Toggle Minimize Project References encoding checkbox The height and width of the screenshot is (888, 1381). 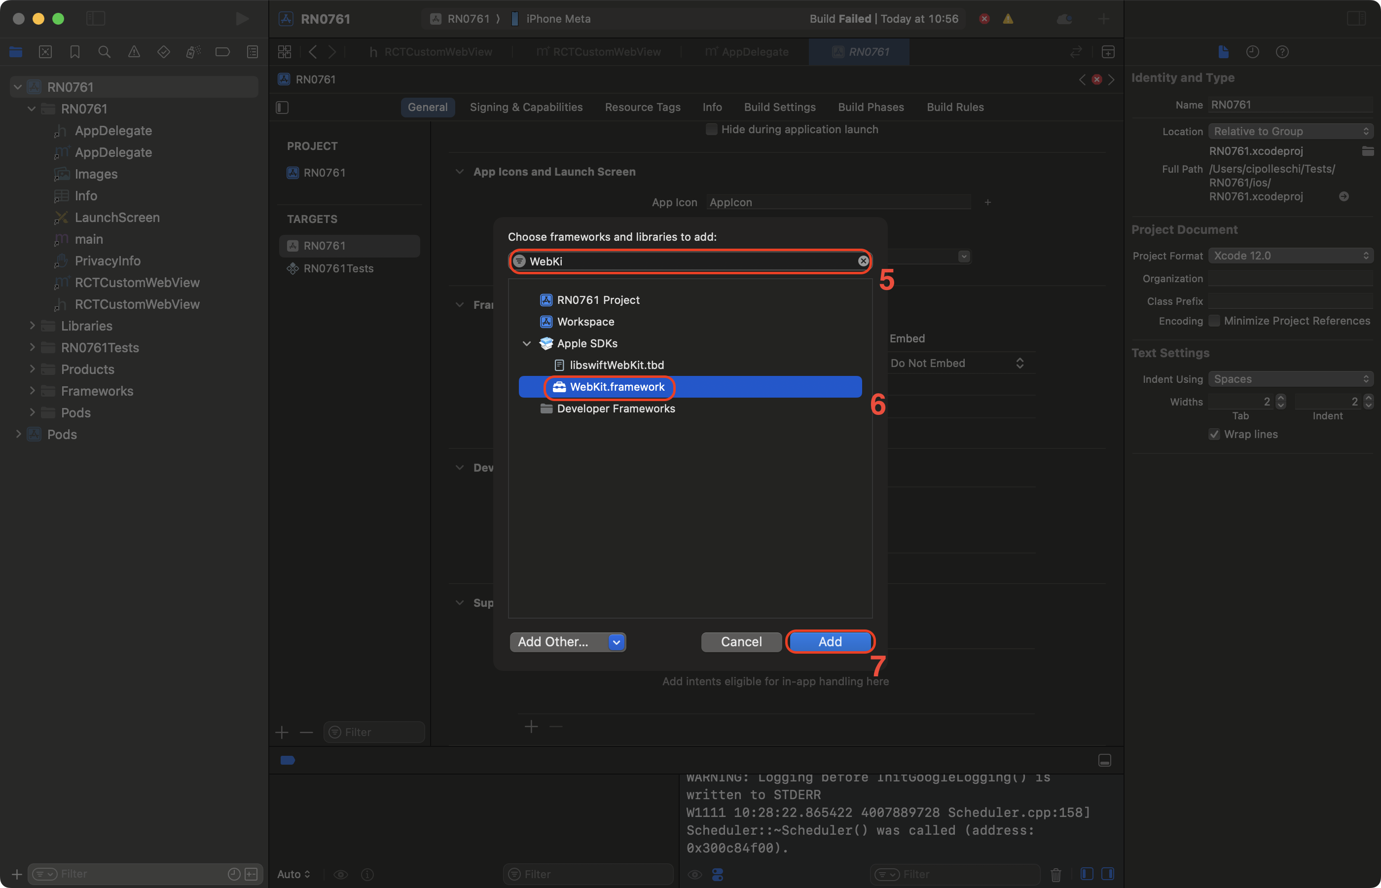pos(1214,321)
